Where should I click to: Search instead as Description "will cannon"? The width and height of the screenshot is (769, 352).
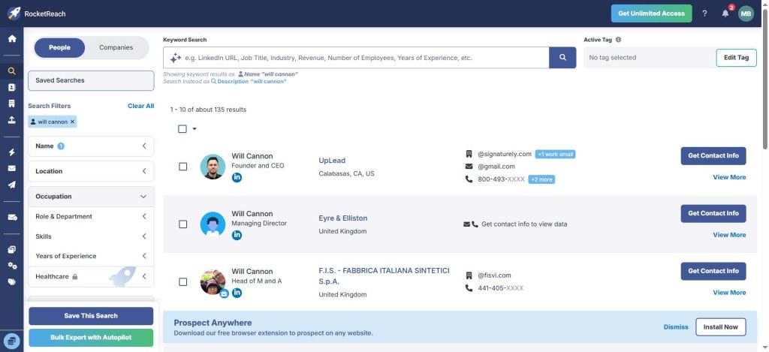pyautogui.click(x=249, y=81)
